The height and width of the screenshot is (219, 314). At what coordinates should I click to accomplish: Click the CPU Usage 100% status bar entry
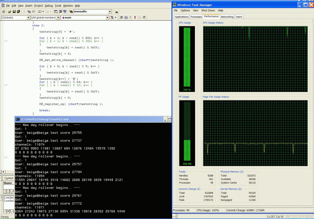tap(208, 210)
